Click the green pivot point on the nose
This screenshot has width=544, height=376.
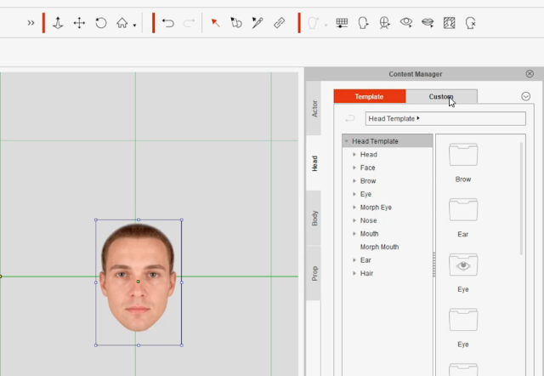(x=138, y=282)
